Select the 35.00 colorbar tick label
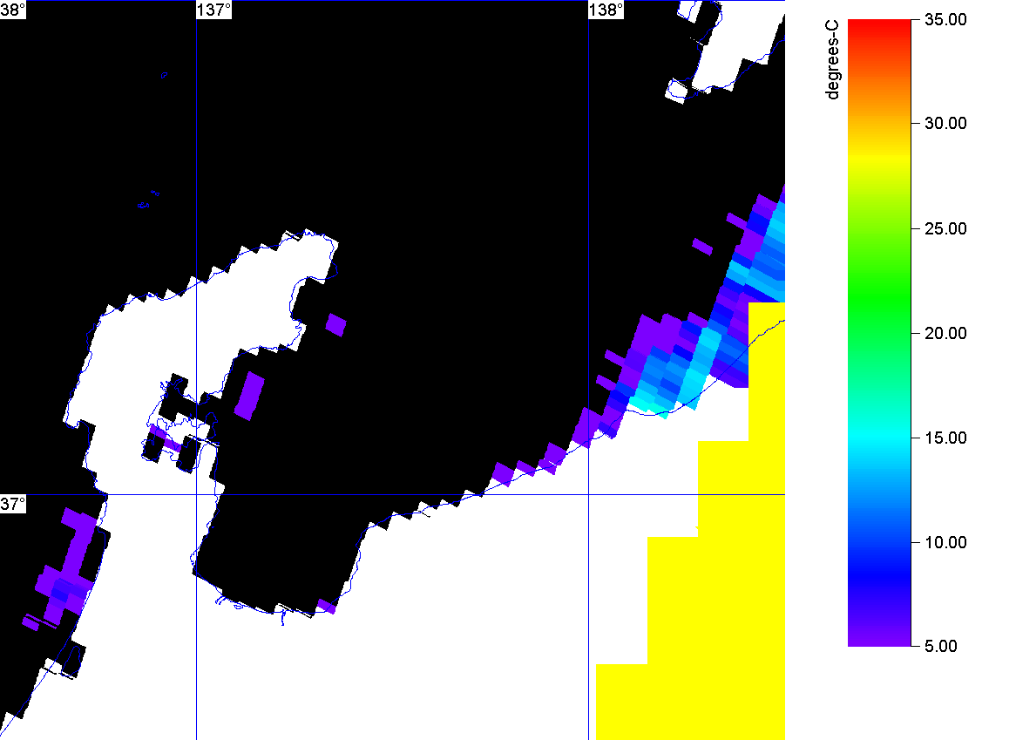Screen dimensions: 1016x740 945,19
